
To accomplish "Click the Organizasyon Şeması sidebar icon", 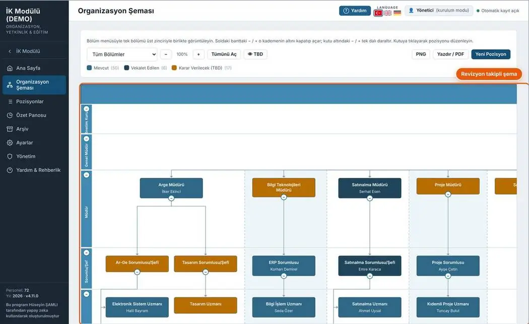I will pyautogui.click(x=10, y=85).
